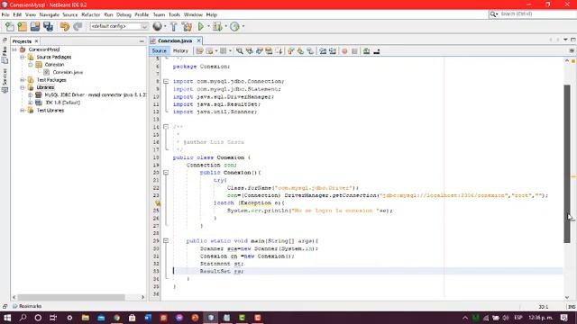This screenshot has height=324, width=577.
Task: Open the Windows Start menu
Action: click(x=7, y=318)
